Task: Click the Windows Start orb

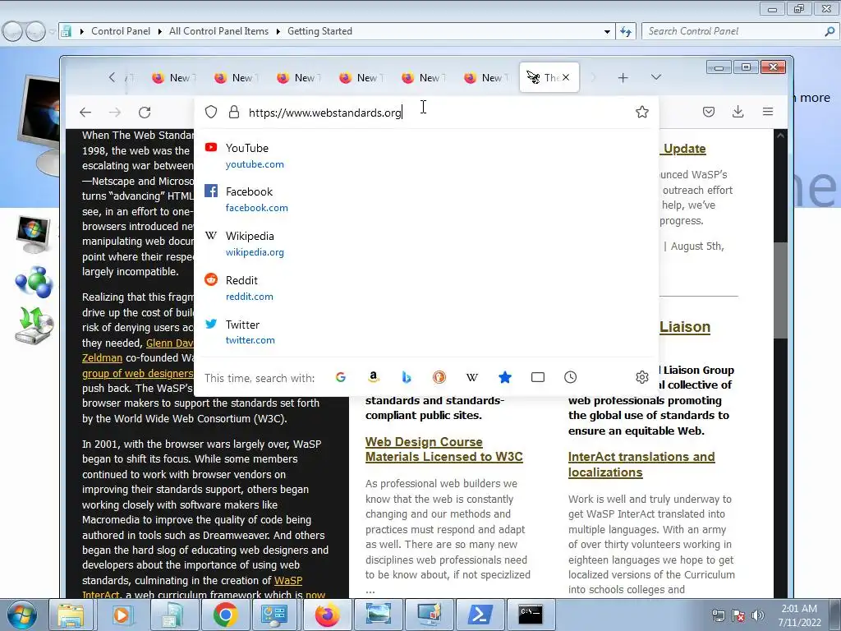Action: click(22, 615)
